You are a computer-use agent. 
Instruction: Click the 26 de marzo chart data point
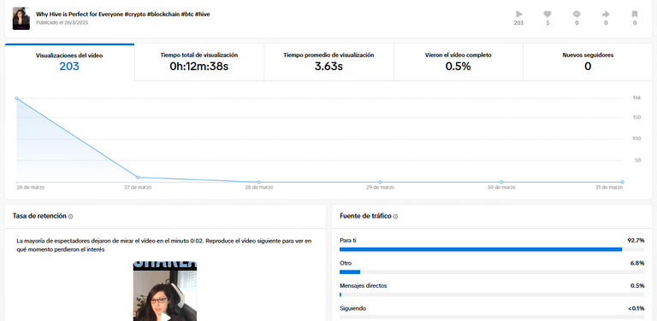(x=17, y=98)
